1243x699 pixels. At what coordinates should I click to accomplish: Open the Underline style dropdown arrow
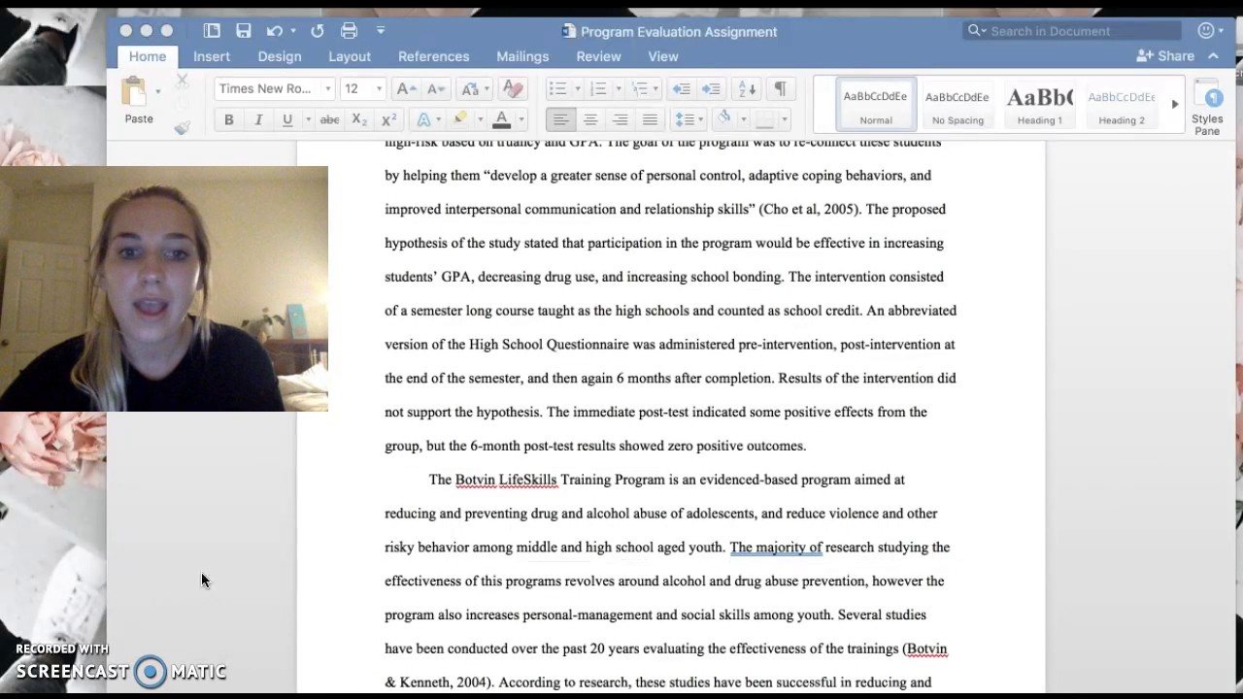308,119
